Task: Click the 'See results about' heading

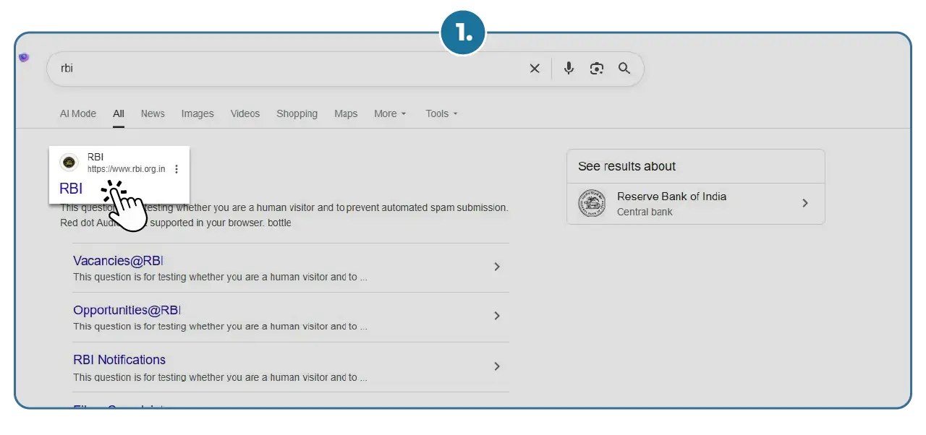Action: (x=626, y=166)
